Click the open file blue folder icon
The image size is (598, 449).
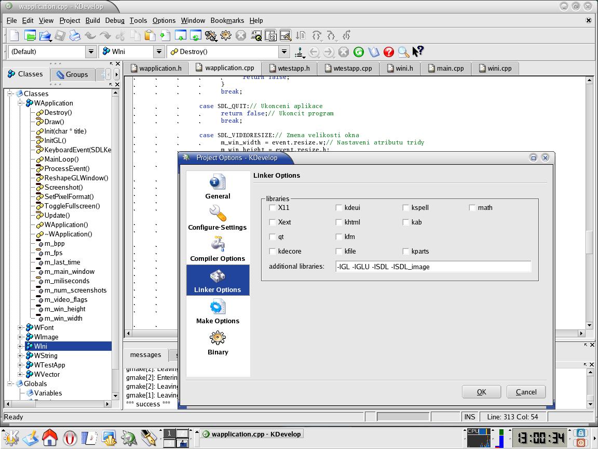click(x=45, y=35)
